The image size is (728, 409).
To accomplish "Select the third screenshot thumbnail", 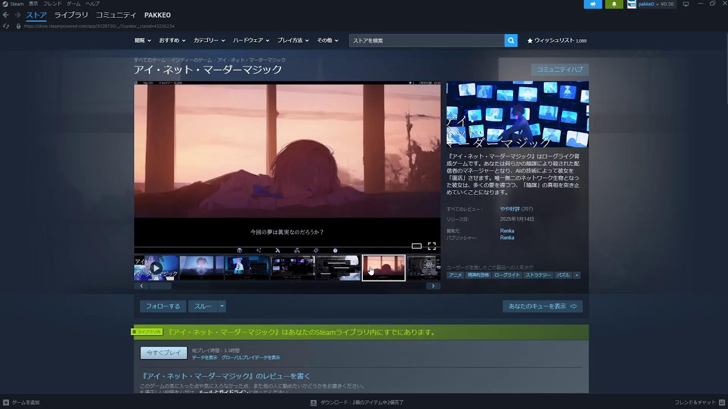I will [247, 268].
